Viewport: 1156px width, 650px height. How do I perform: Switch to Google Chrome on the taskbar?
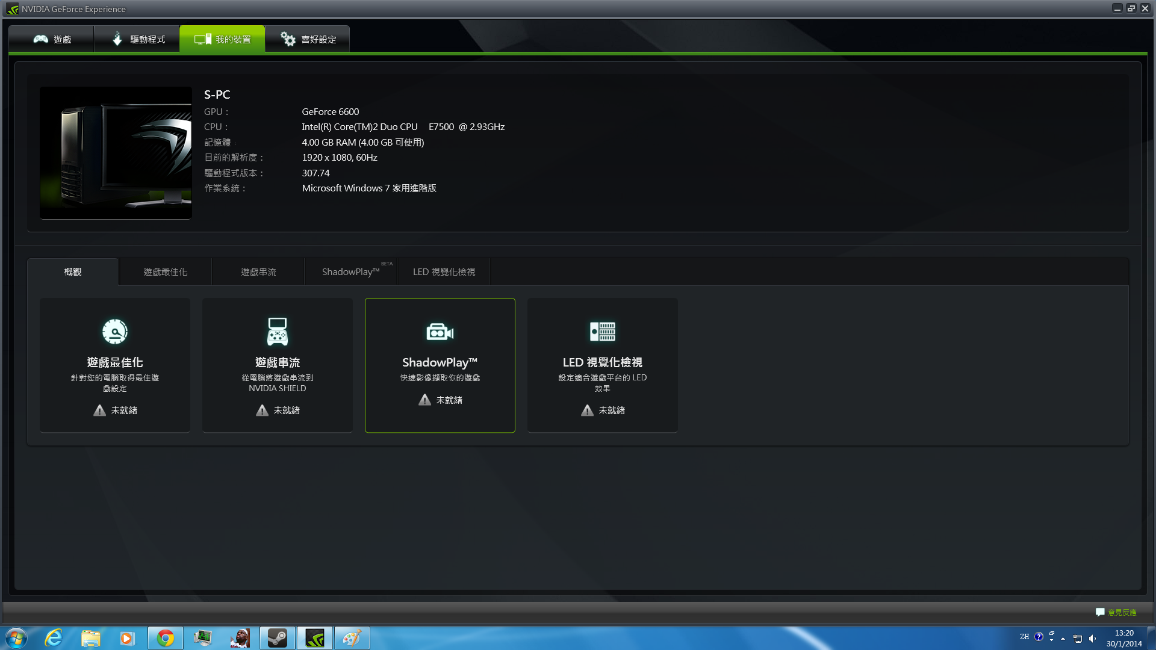(166, 638)
